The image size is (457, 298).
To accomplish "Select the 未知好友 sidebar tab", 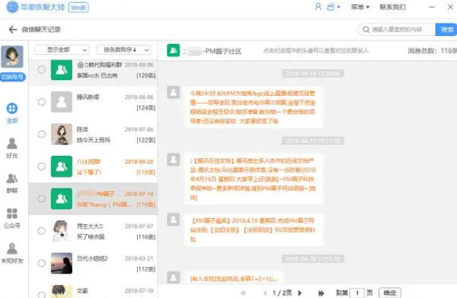I will point(12,253).
